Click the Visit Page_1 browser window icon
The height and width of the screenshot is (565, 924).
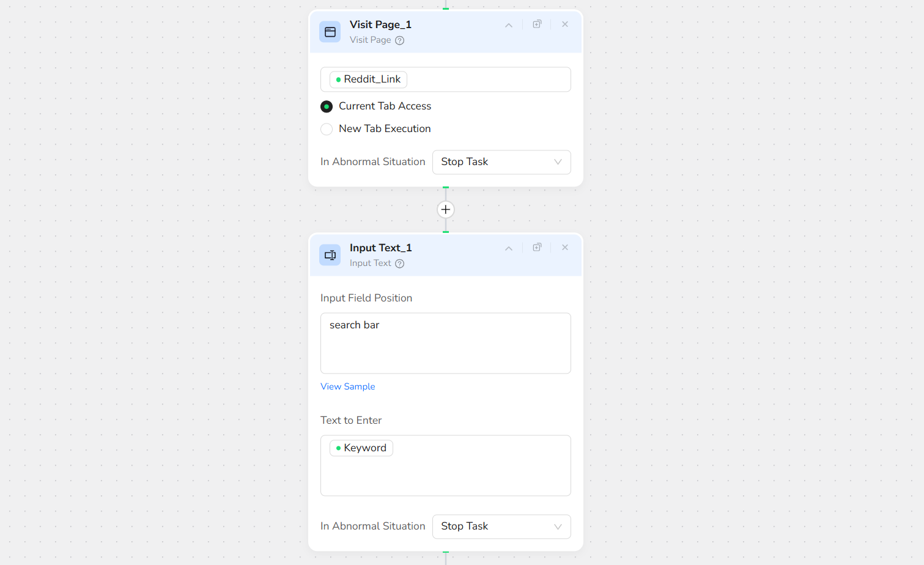tap(330, 32)
